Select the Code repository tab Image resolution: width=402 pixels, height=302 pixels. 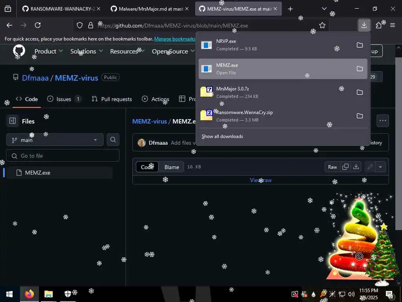coord(27,99)
